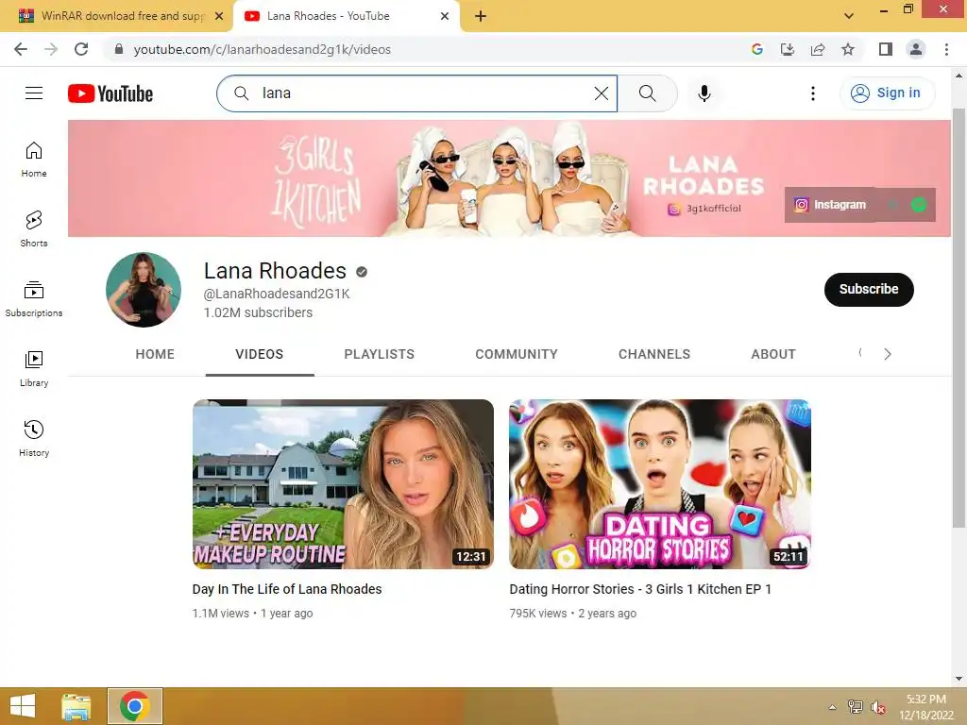Reload the current page
The width and height of the screenshot is (967, 725).
(x=81, y=49)
